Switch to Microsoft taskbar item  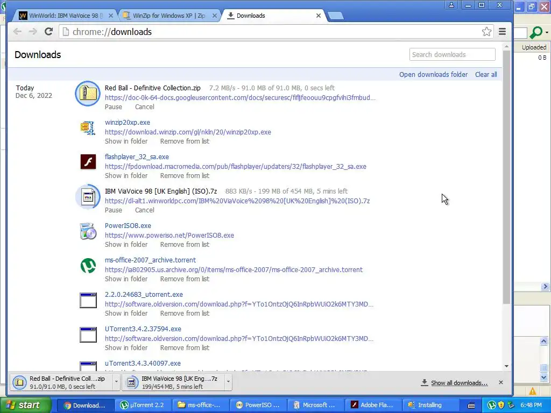pyautogui.click(x=315, y=405)
